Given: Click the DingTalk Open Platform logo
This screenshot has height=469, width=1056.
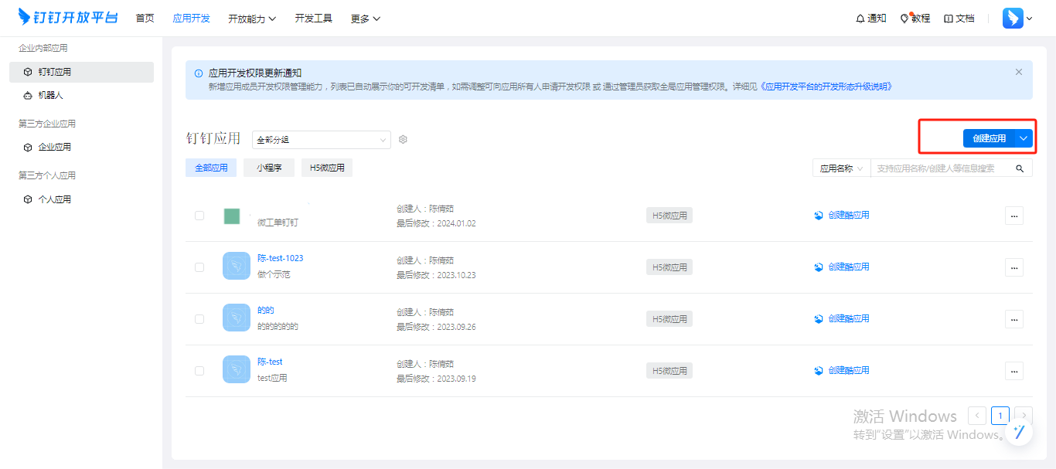Looking at the screenshot, I should point(68,18).
